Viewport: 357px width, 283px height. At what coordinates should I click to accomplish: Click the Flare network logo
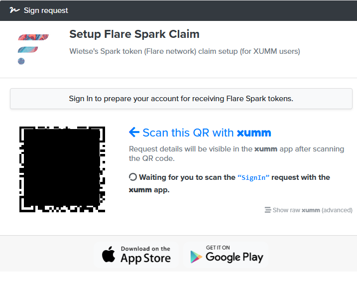tap(33, 49)
